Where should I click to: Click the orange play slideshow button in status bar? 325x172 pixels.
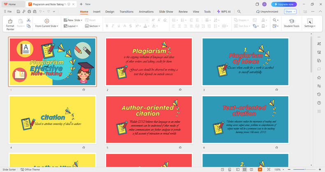(260, 170)
